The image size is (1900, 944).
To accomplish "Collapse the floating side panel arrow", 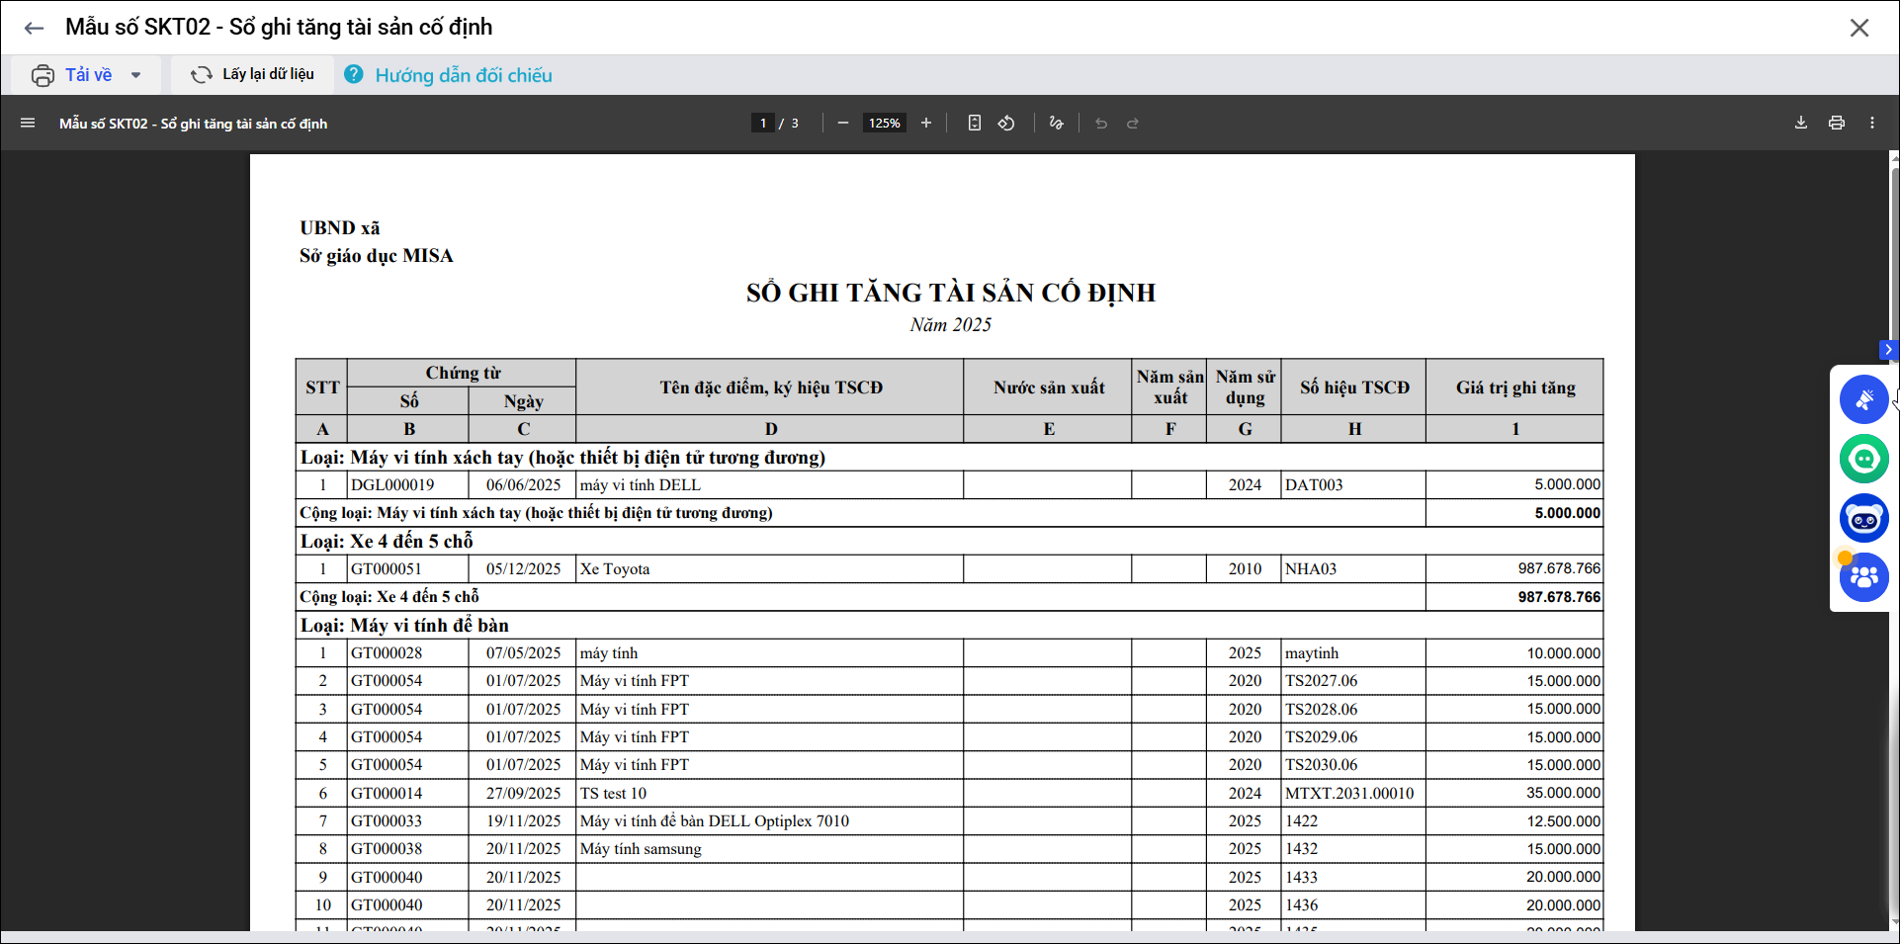I will pos(1888,350).
